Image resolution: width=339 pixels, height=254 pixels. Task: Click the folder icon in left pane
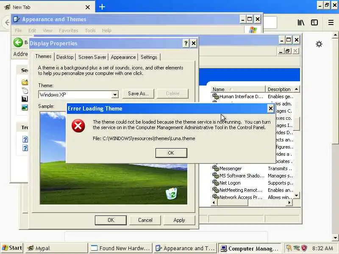click(25, 82)
